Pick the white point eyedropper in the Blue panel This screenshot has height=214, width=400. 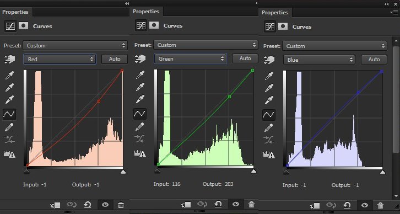(x=269, y=100)
